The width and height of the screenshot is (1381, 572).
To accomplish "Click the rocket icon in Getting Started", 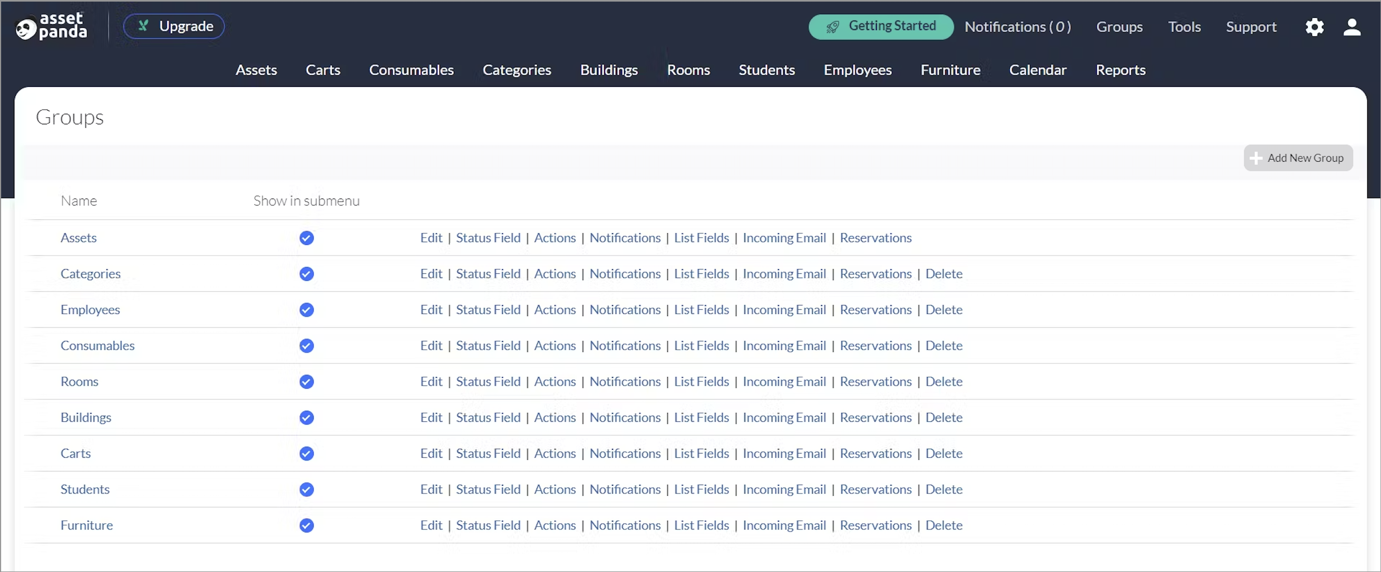I will [833, 27].
